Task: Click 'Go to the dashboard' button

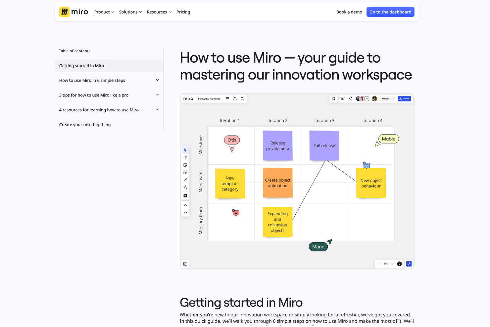Action: tap(390, 12)
